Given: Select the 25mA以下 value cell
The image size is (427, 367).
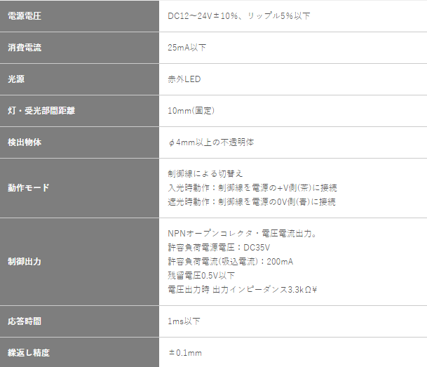Looking at the screenshot, I should click(293, 48).
